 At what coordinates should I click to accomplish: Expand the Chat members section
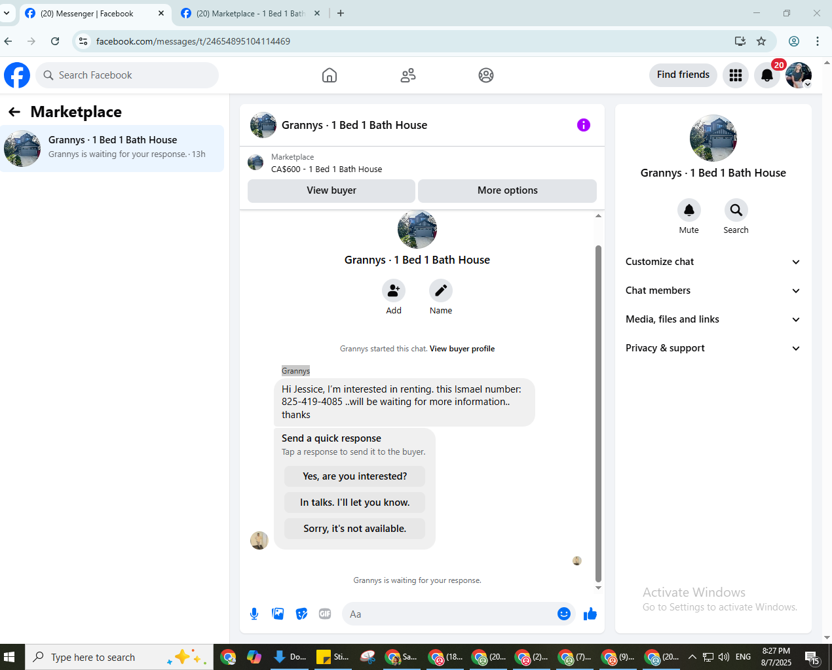(713, 291)
